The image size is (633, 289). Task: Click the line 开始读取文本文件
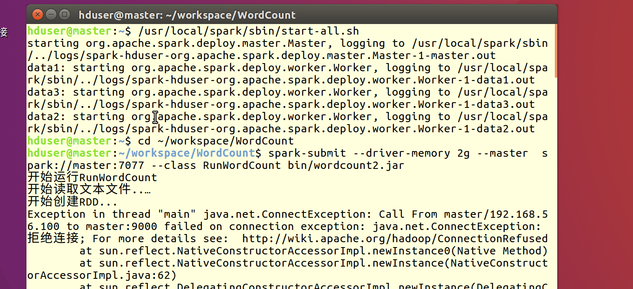89,190
